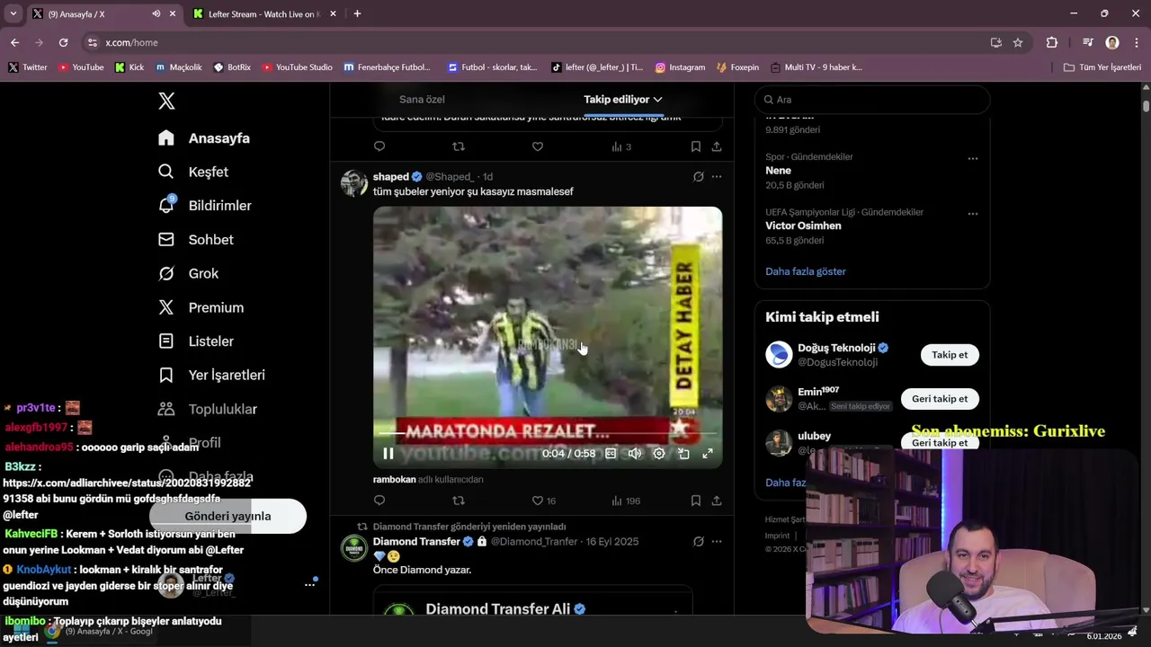The height and width of the screenshot is (647, 1151).
Task: Like the Shaped_ tweet with 16 likes
Action: point(543,501)
